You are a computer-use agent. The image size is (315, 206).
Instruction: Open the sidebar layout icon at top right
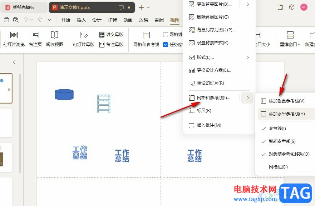coord(280,7)
